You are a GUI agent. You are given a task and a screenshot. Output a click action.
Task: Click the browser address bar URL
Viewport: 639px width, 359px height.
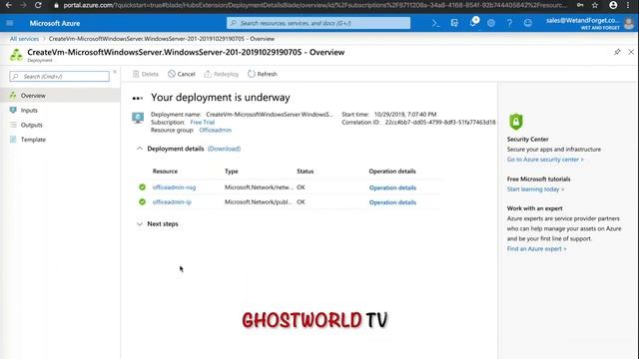315,5
